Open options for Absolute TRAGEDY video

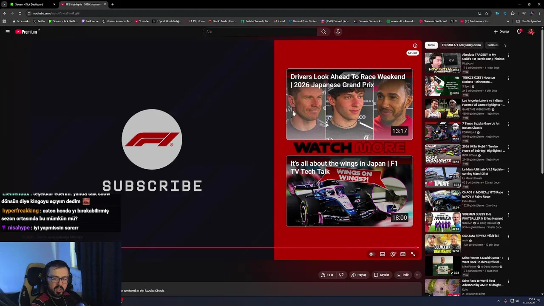tap(508, 55)
